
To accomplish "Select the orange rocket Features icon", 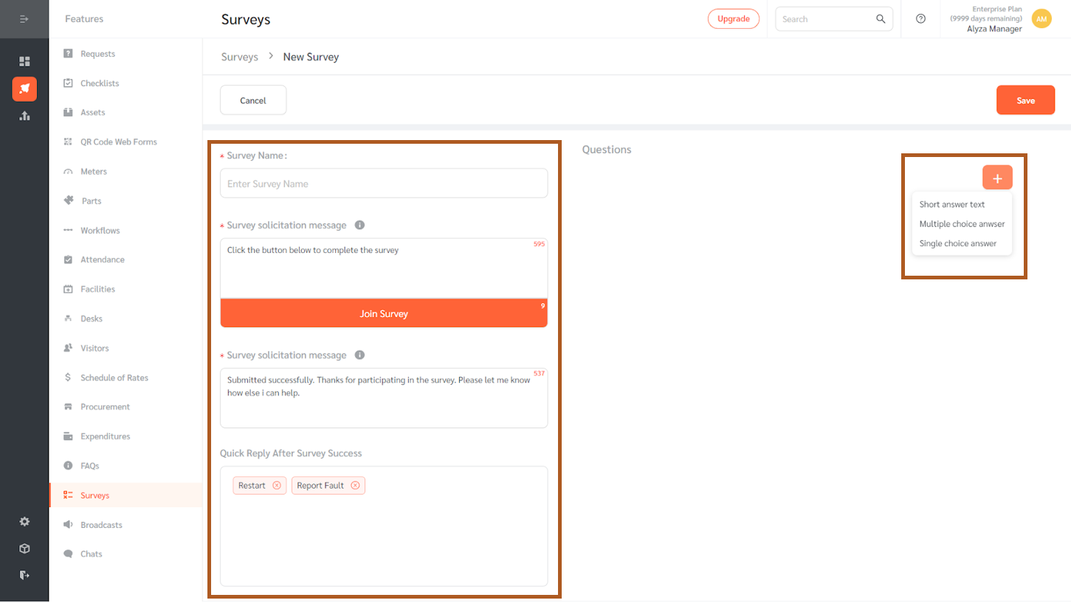I will (24, 88).
